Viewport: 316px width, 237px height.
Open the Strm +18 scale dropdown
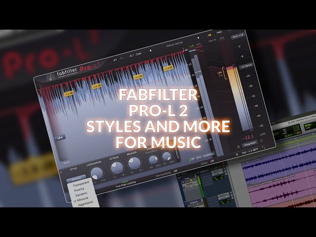pos(238,36)
